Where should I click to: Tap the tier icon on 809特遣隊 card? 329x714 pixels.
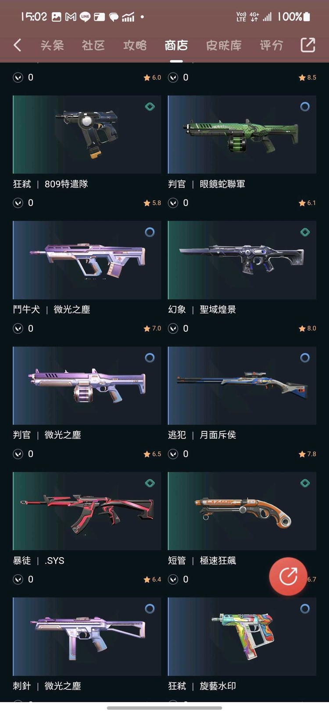150,106
